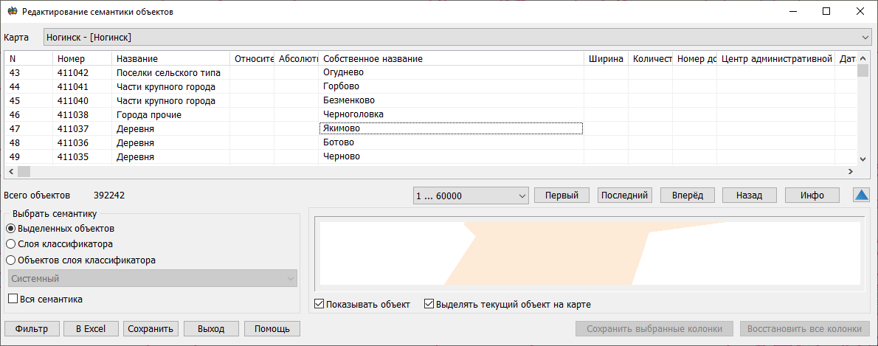Open the '1 ... 60000' range dropdown
The width and height of the screenshot is (878, 346).
471,196
